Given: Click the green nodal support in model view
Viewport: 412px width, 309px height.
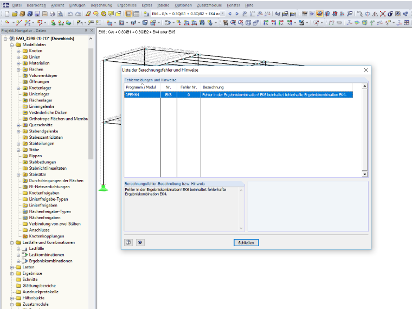Looking at the screenshot, I should tap(103, 188).
